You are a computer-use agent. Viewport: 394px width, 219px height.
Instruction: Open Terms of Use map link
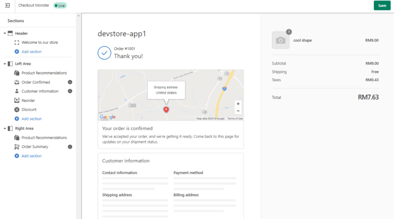[x=235, y=118]
